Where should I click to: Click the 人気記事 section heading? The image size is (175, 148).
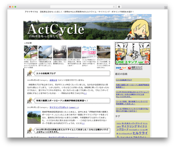pos(28,43)
